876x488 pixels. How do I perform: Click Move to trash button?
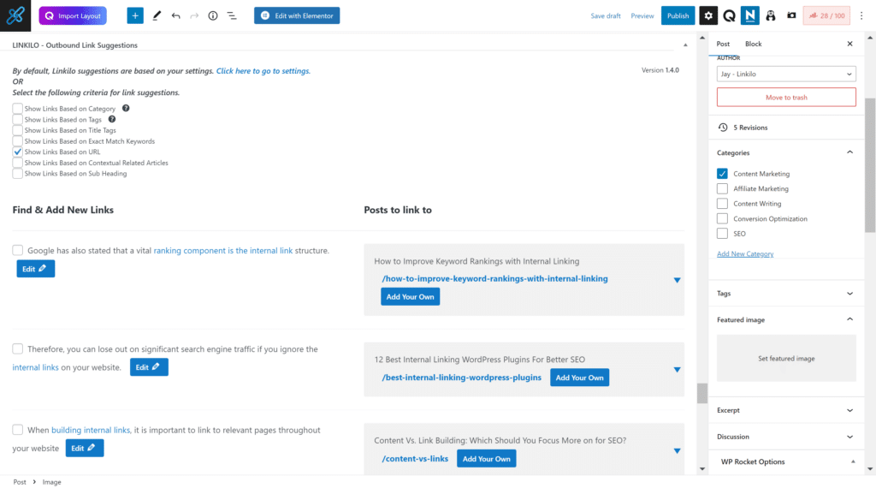[x=786, y=98]
